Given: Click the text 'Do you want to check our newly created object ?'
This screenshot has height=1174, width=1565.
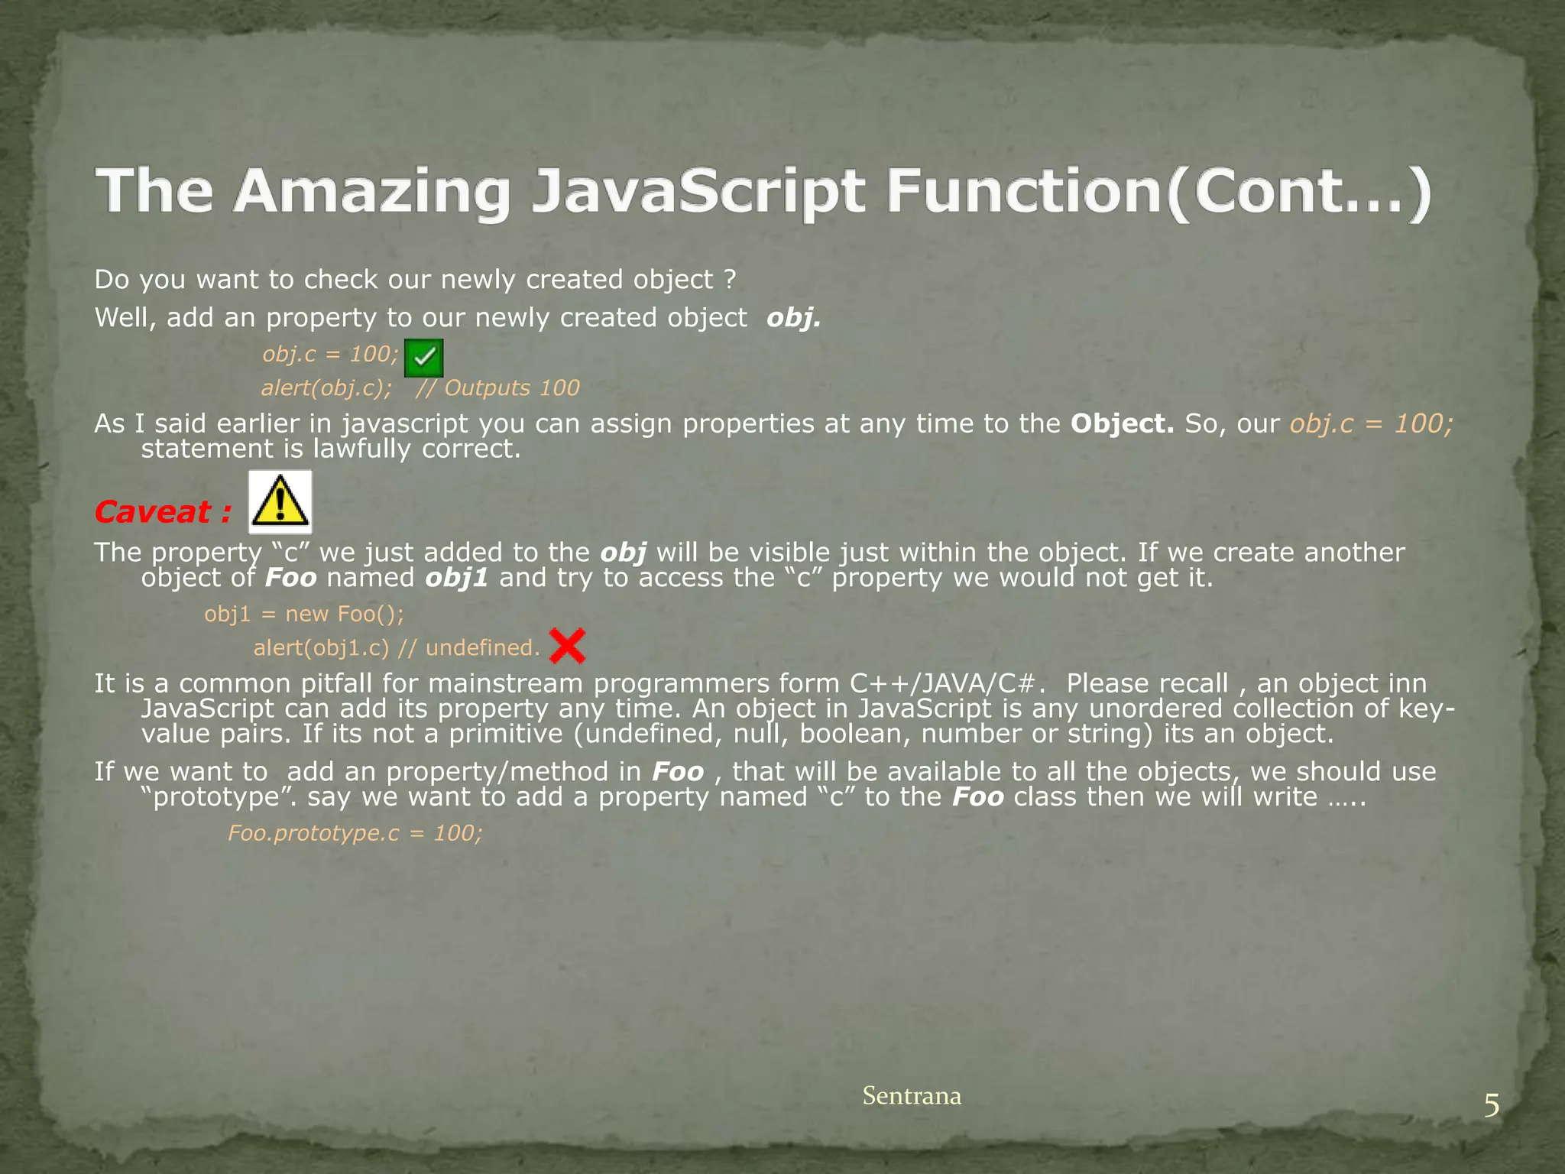Looking at the screenshot, I should click(x=415, y=280).
